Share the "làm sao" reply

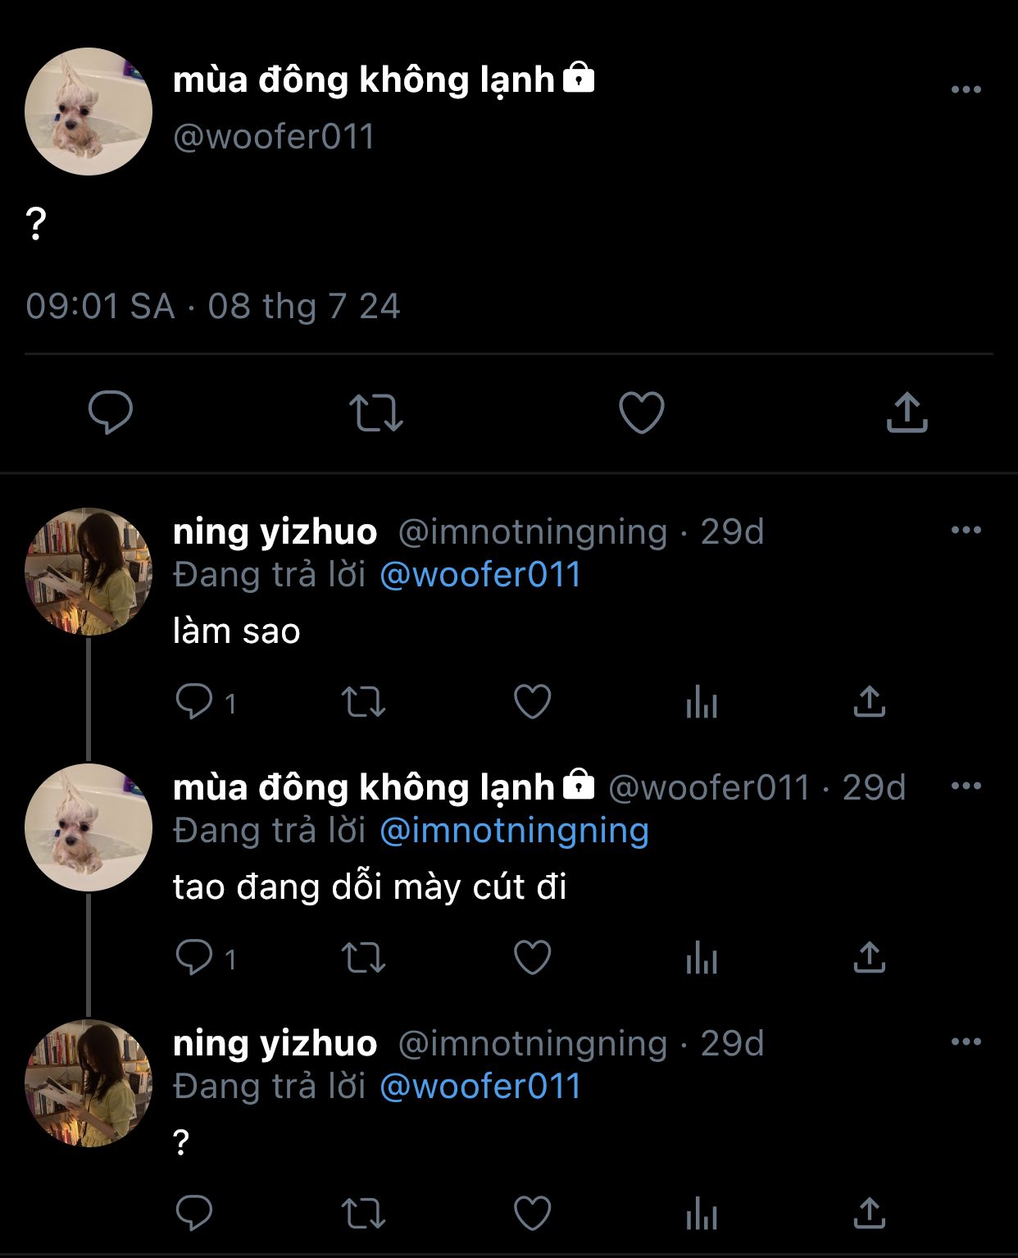click(870, 702)
